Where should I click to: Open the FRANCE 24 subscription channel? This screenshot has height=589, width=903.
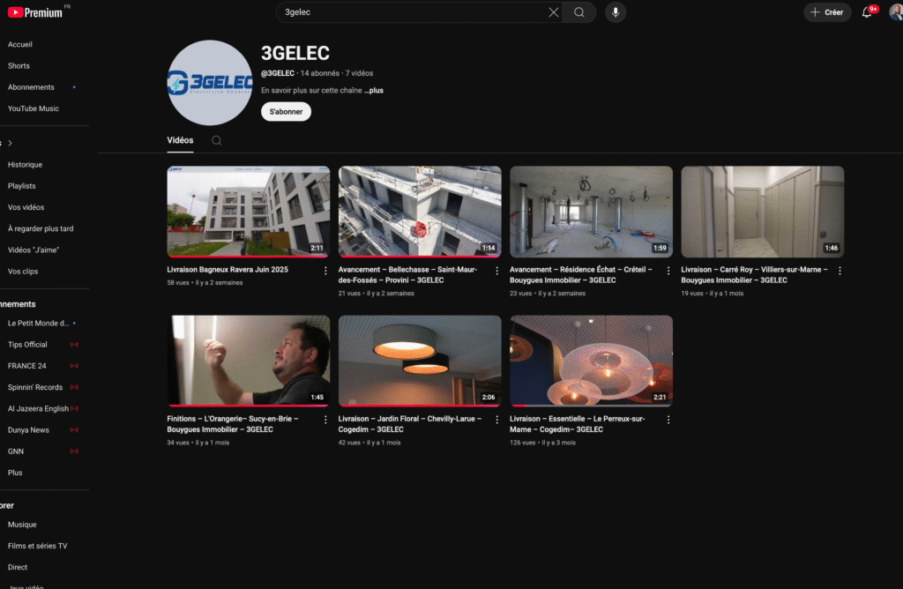point(27,366)
